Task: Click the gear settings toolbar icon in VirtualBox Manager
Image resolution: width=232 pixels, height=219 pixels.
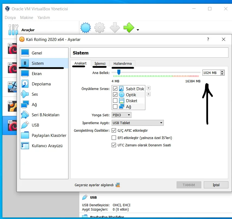Action: pyautogui.click(x=100, y=28)
